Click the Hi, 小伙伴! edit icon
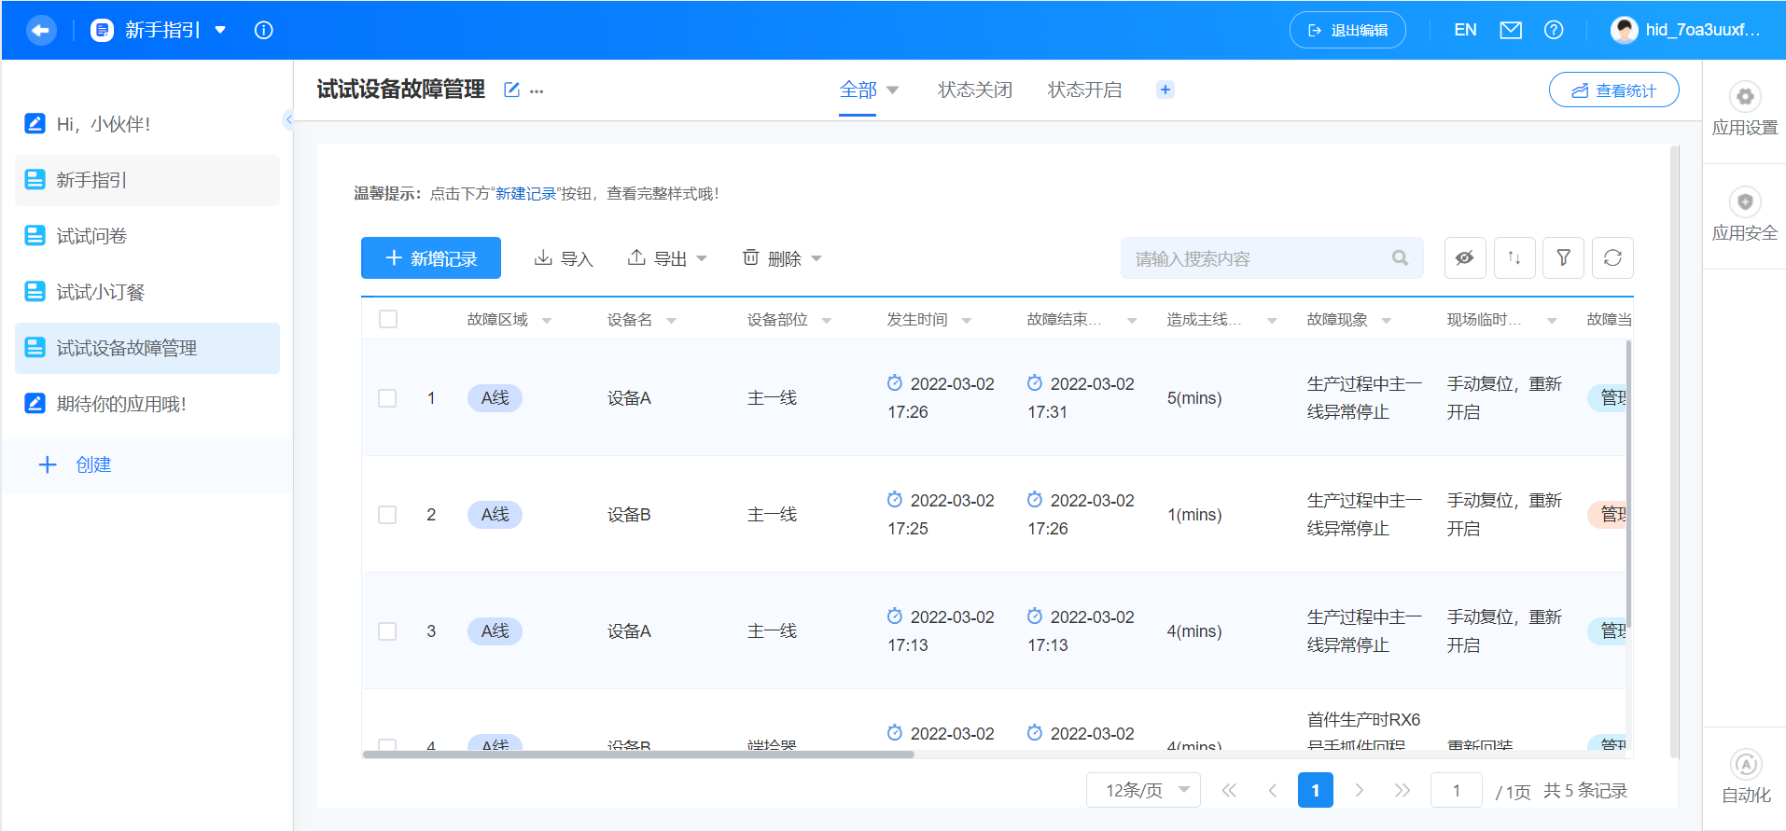Screen dimensions: 1786x831 pyautogui.click(x=35, y=123)
